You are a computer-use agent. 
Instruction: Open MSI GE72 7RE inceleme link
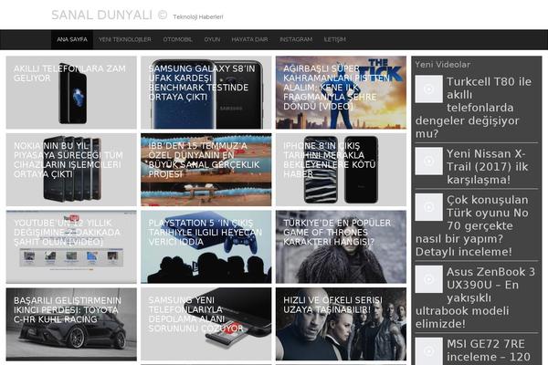(489, 350)
